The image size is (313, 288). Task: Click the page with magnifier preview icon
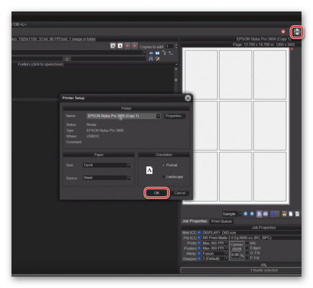[x=297, y=214]
